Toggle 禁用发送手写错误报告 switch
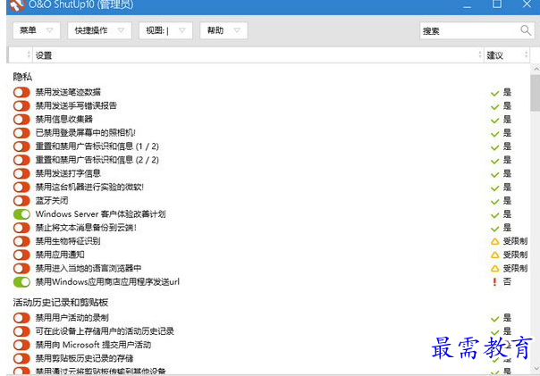 [21, 105]
